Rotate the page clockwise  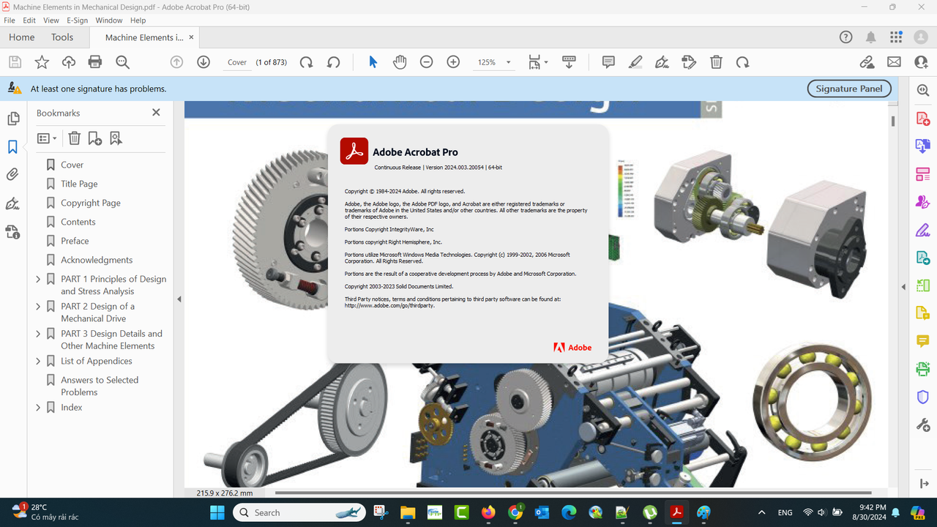[x=307, y=62]
